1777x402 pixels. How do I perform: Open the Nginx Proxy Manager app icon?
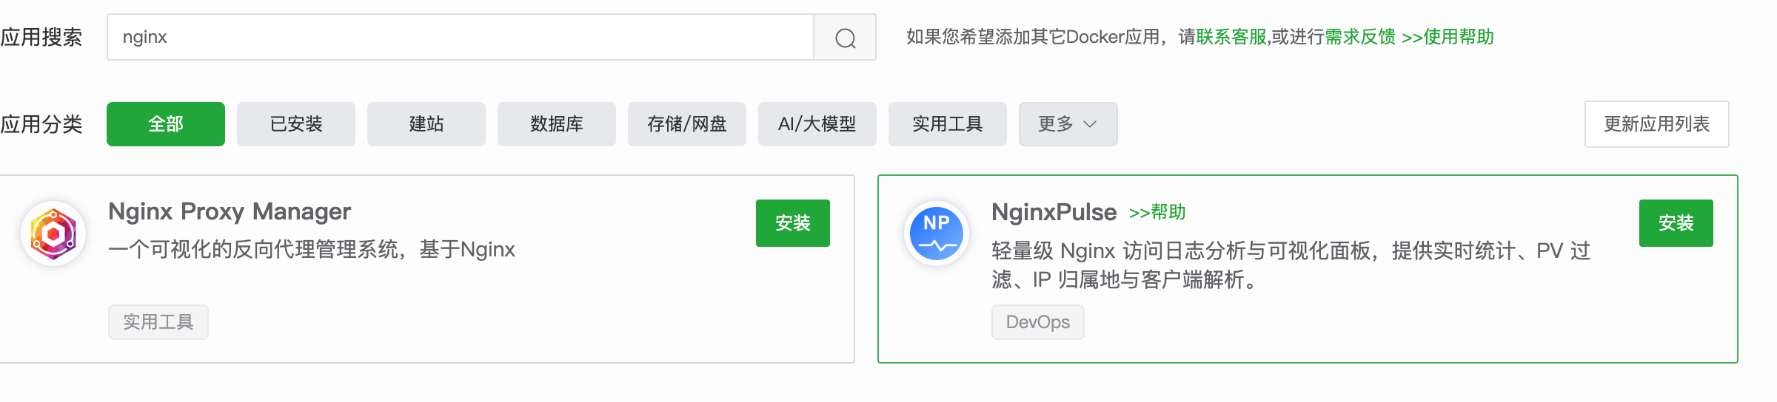[53, 234]
